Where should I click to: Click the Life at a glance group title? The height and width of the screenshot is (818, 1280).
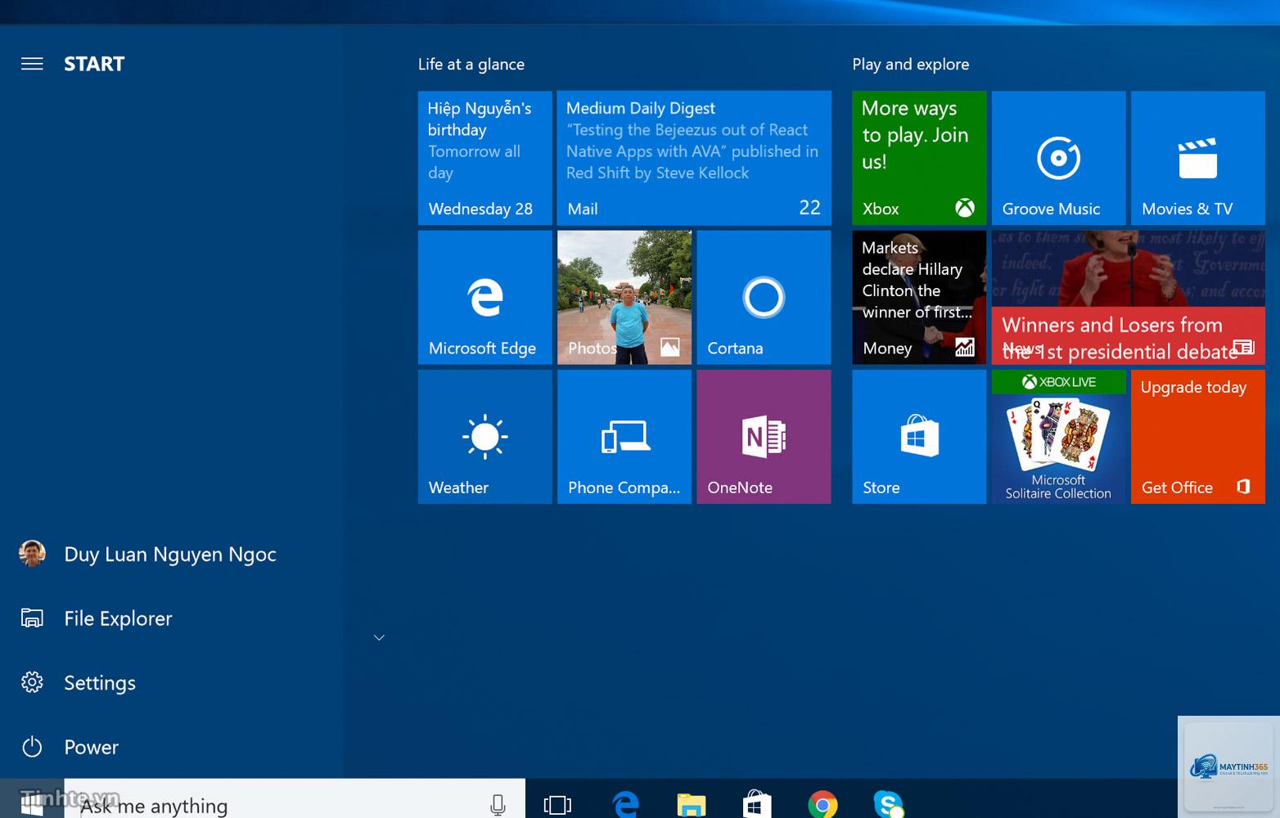coord(471,65)
